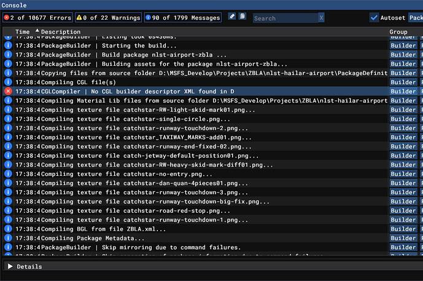
Task: Click the X to clear the search field
Action: point(320,18)
